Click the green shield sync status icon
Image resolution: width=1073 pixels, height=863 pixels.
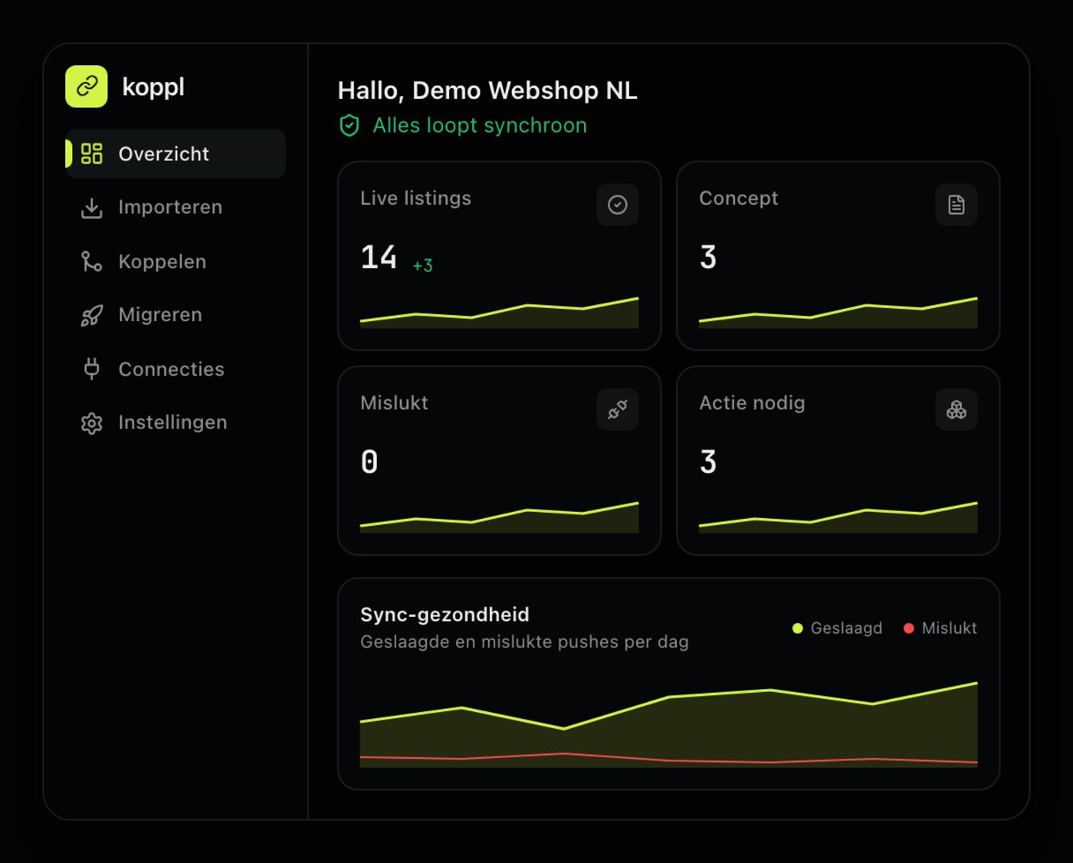(349, 126)
